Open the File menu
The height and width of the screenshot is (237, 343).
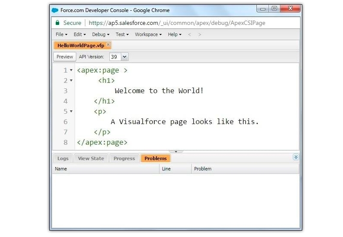61,34
